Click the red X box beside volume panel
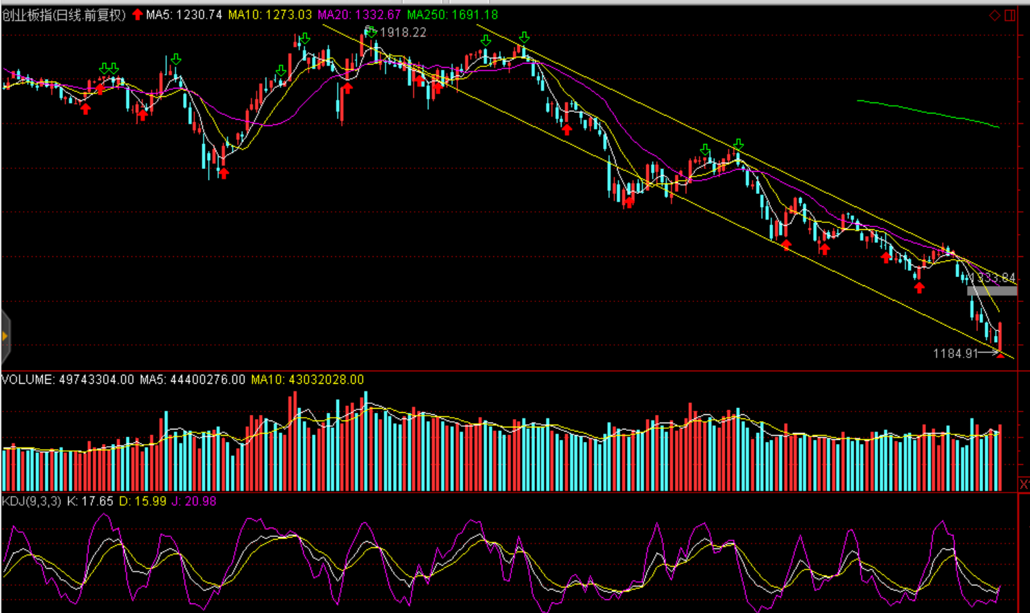Viewport: 1030px width, 613px height. [x=1024, y=484]
